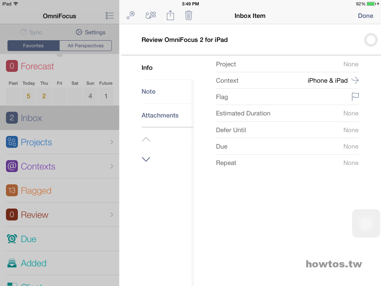This screenshot has height=286, width=381.
Task: Tap the Review count badge icon
Action: pos(12,214)
